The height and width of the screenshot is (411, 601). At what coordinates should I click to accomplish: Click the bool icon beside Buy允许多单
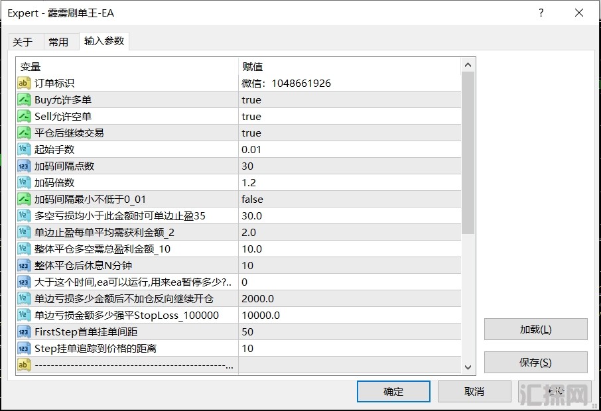[23, 100]
